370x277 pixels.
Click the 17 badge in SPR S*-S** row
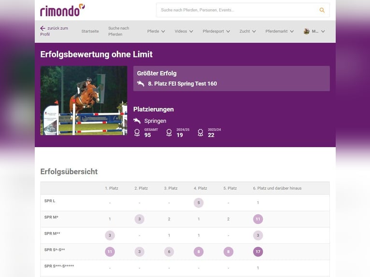(x=258, y=251)
